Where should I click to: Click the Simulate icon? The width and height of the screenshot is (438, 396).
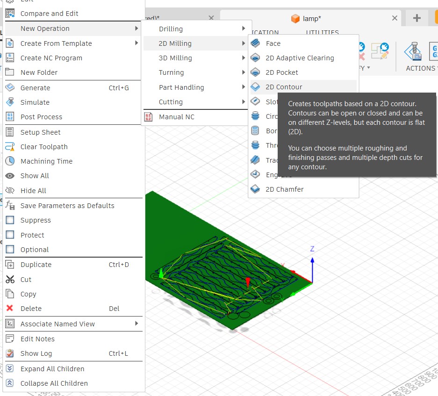point(10,102)
